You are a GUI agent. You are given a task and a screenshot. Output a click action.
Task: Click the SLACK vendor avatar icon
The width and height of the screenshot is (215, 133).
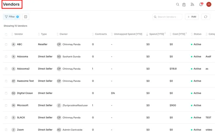[x=14, y=117]
